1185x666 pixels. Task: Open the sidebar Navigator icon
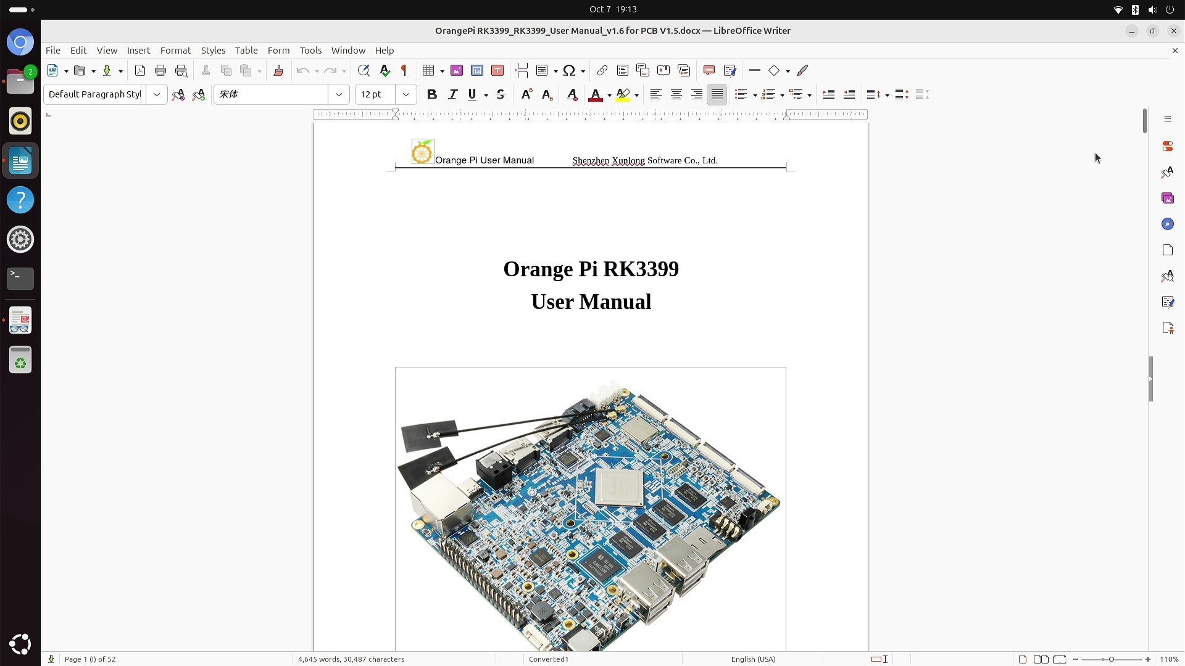tap(1167, 224)
